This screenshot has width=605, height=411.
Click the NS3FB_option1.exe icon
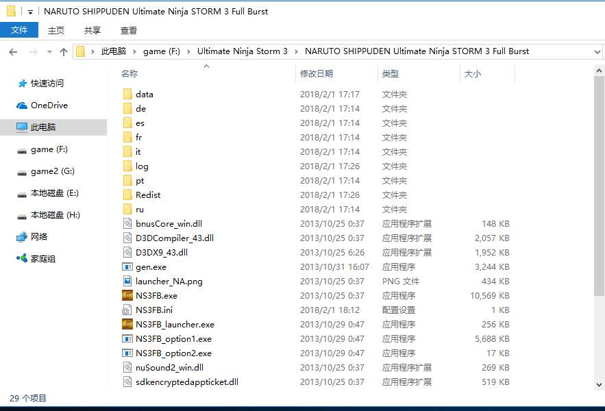coord(127,338)
